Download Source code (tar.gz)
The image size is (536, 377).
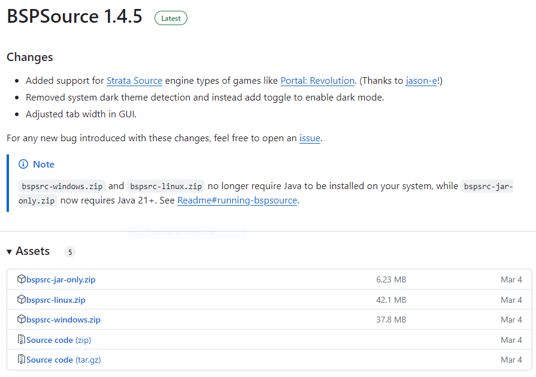point(63,360)
